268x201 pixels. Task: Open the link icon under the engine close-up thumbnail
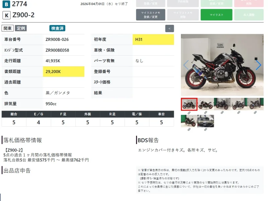(206, 130)
